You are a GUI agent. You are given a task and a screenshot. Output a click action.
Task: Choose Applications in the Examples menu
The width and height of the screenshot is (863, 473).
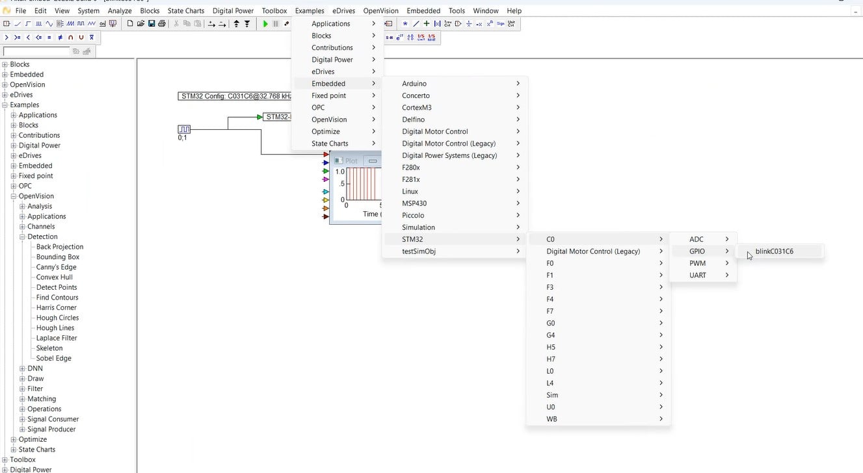click(337, 24)
